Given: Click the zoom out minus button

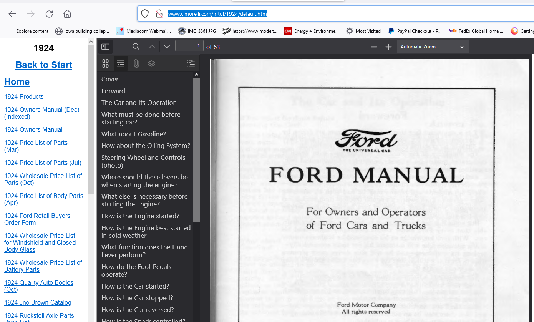Looking at the screenshot, I should point(374,47).
